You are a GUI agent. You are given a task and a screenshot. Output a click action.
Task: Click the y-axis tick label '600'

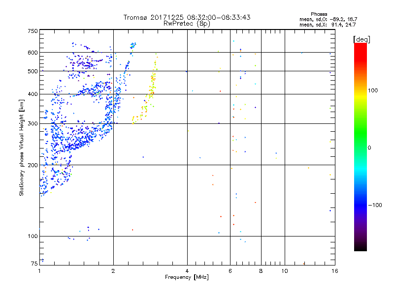point(33,53)
